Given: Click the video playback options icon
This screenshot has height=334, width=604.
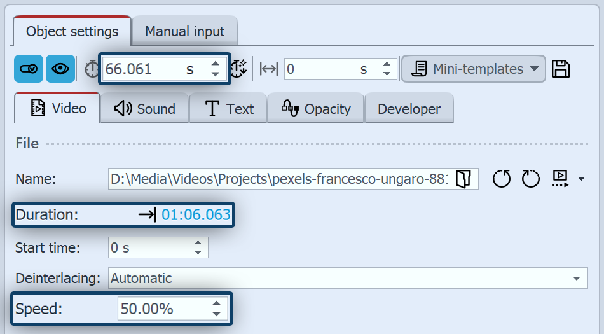Looking at the screenshot, I should coord(560,179).
